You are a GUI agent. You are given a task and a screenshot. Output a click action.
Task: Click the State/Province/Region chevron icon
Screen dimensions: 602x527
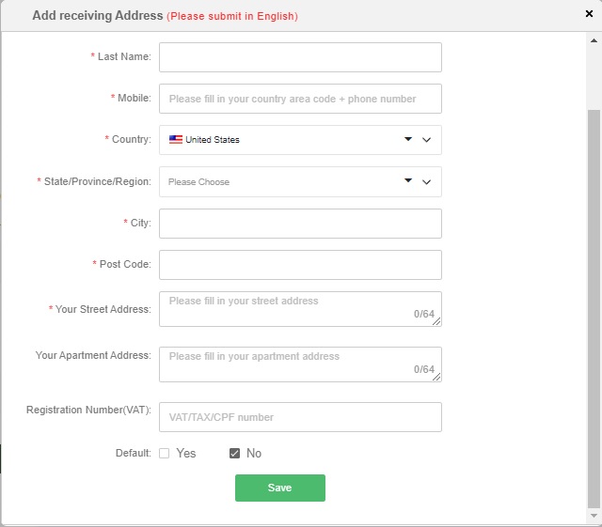pos(427,182)
